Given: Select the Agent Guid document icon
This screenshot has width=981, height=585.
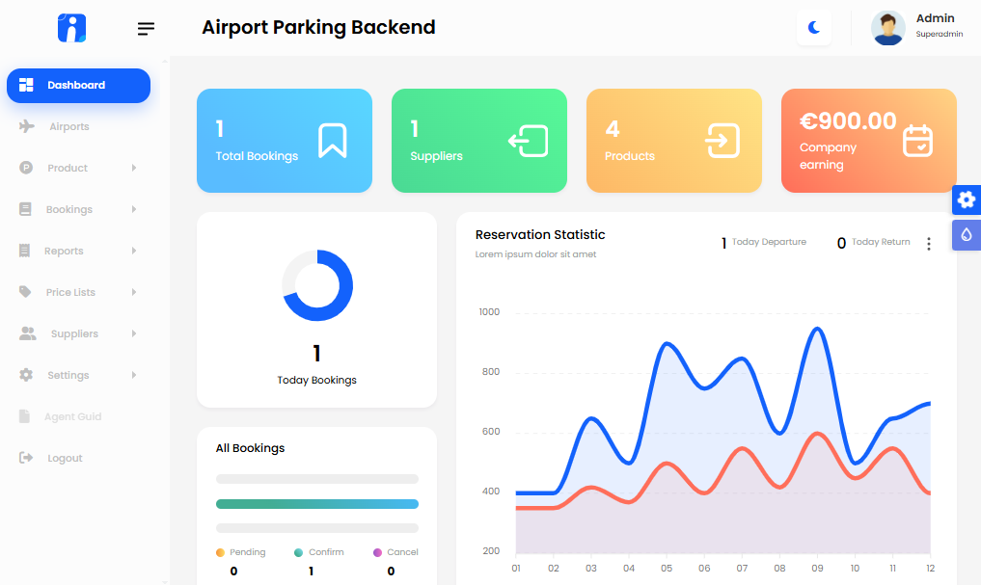Looking at the screenshot, I should (x=24, y=416).
